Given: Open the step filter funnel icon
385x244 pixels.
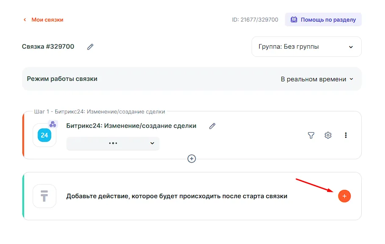Looking at the screenshot, I should 311,135.
